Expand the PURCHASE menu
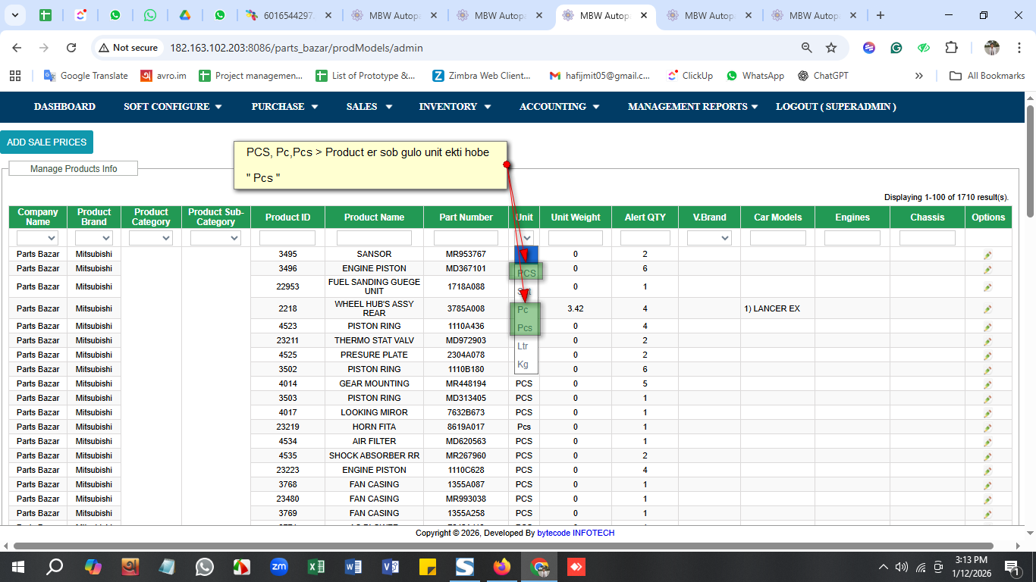The height and width of the screenshot is (582, 1036). pyautogui.click(x=284, y=107)
